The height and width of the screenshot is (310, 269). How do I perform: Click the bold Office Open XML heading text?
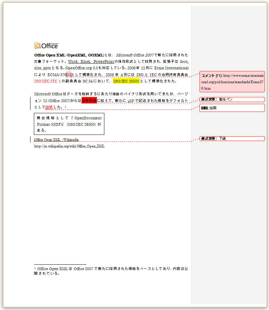pos(50,55)
